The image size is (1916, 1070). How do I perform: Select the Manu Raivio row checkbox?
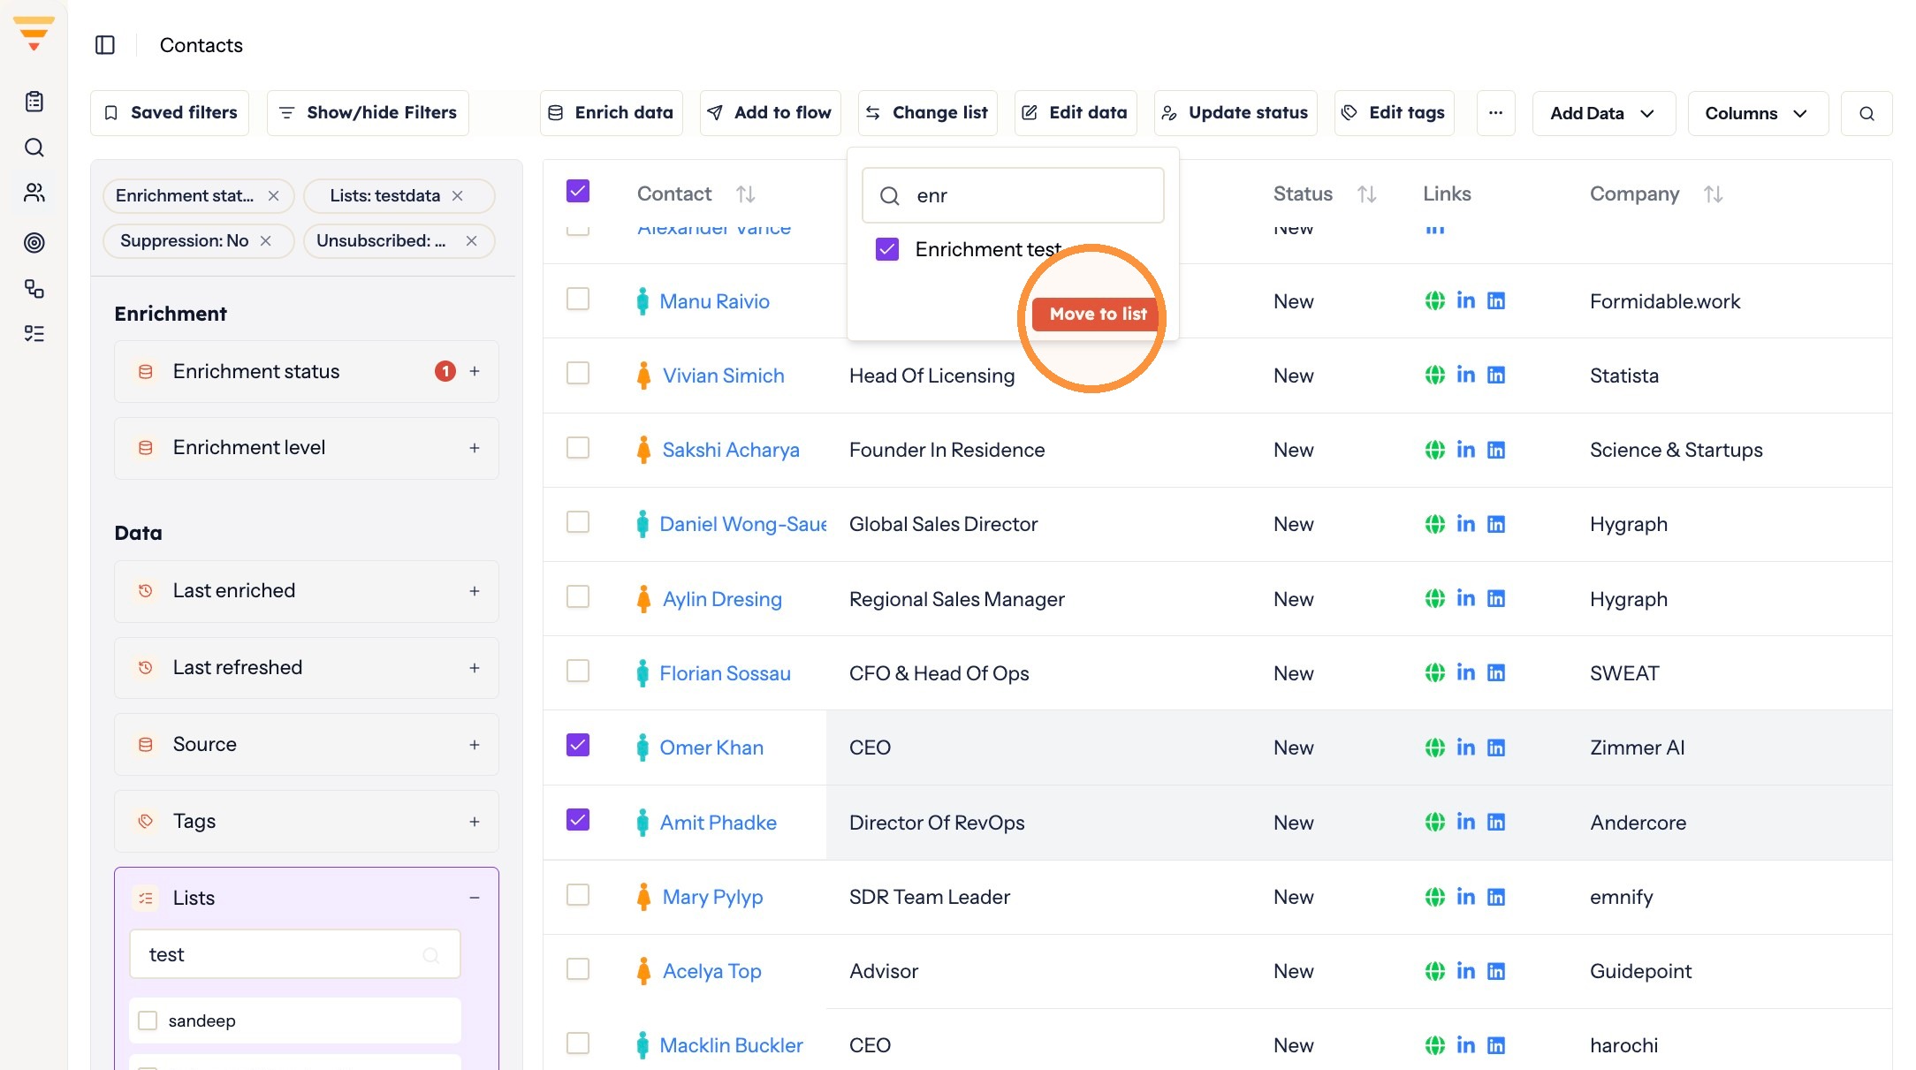(578, 300)
